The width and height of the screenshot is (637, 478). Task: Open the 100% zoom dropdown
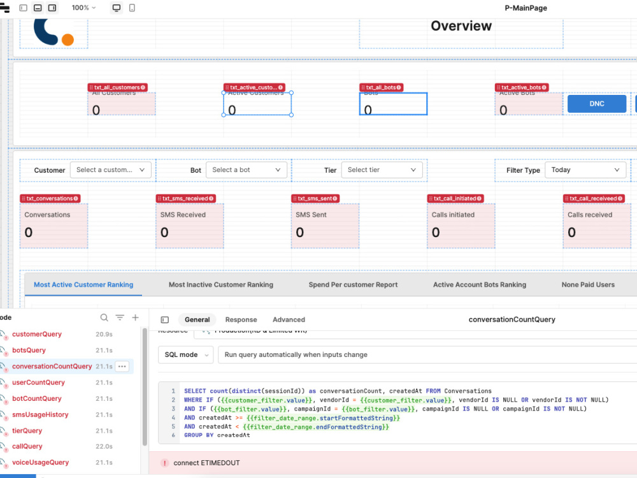point(83,8)
